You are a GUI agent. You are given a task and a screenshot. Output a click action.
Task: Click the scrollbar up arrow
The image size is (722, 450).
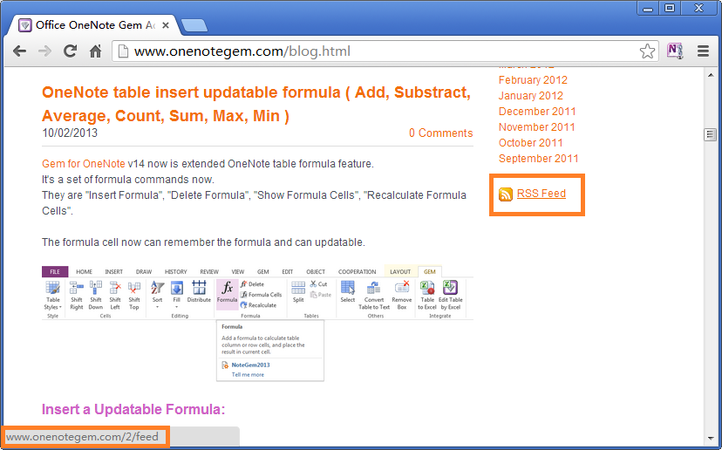pyautogui.click(x=710, y=75)
